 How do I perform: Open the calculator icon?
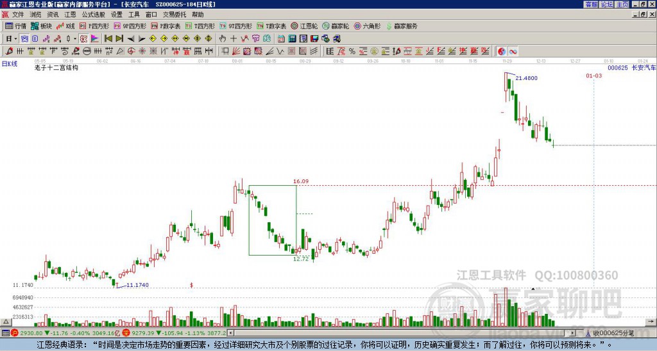coord(293,39)
